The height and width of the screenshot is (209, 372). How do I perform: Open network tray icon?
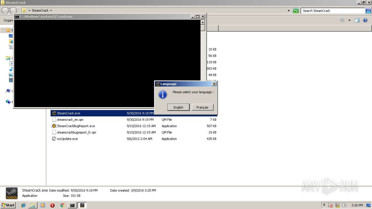337,206
